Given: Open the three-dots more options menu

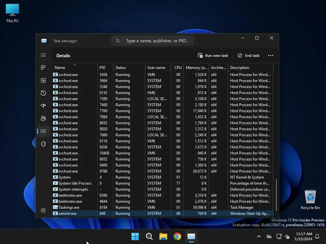Looking at the screenshot, I should (271, 55).
